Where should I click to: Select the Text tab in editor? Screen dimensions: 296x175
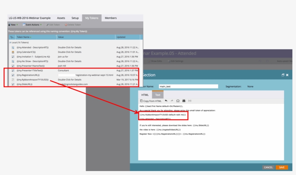(x=158, y=95)
